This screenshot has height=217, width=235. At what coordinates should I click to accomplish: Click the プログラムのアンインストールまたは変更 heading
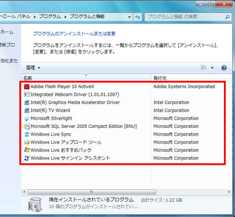coord(74,34)
